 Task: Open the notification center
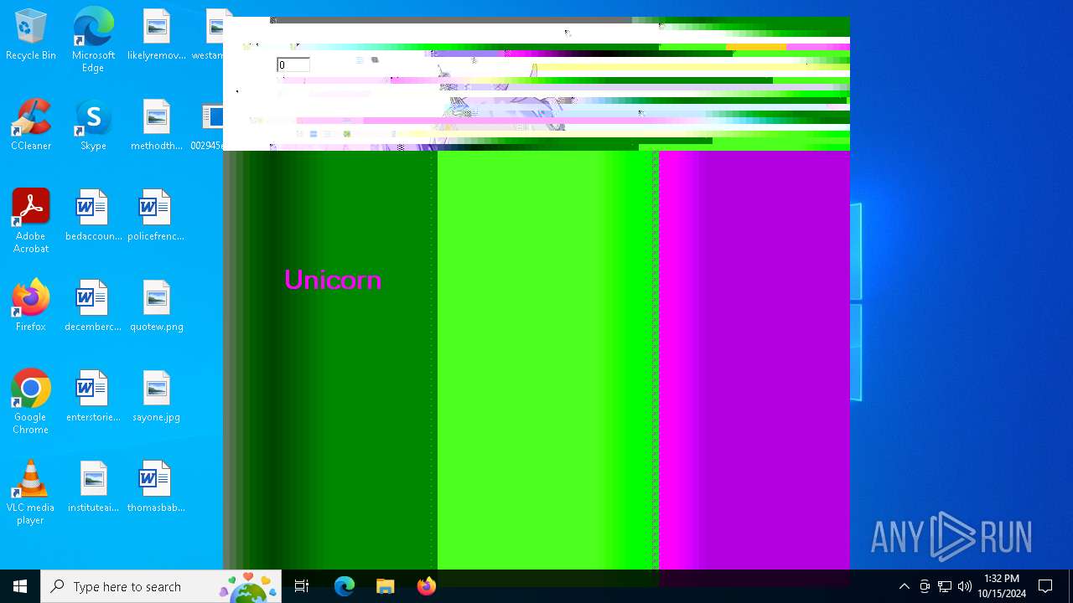click(x=1045, y=586)
